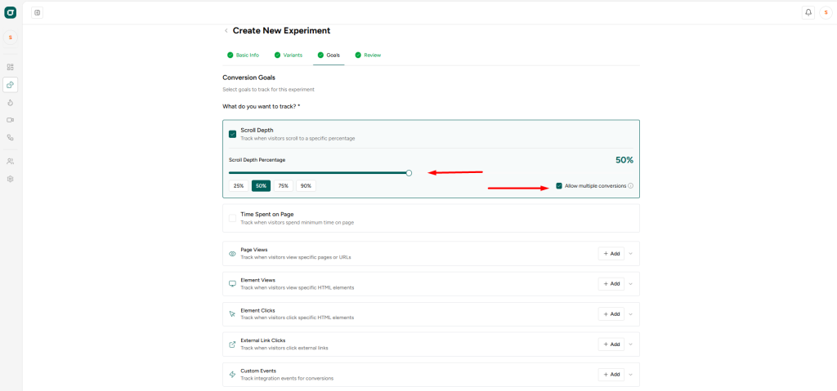Expand the Page Views chevron

coord(630,254)
